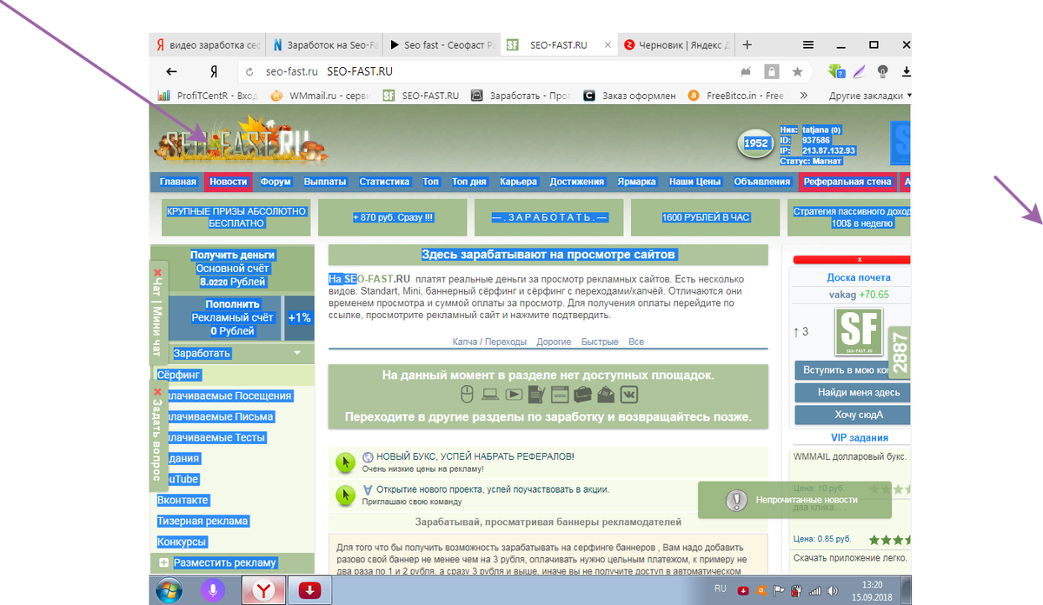Open Форум in site menu

pyautogui.click(x=276, y=182)
